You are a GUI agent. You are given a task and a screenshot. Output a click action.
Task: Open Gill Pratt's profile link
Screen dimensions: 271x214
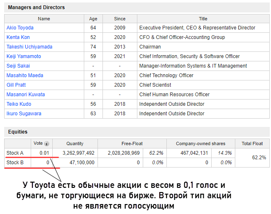(x=16, y=85)
